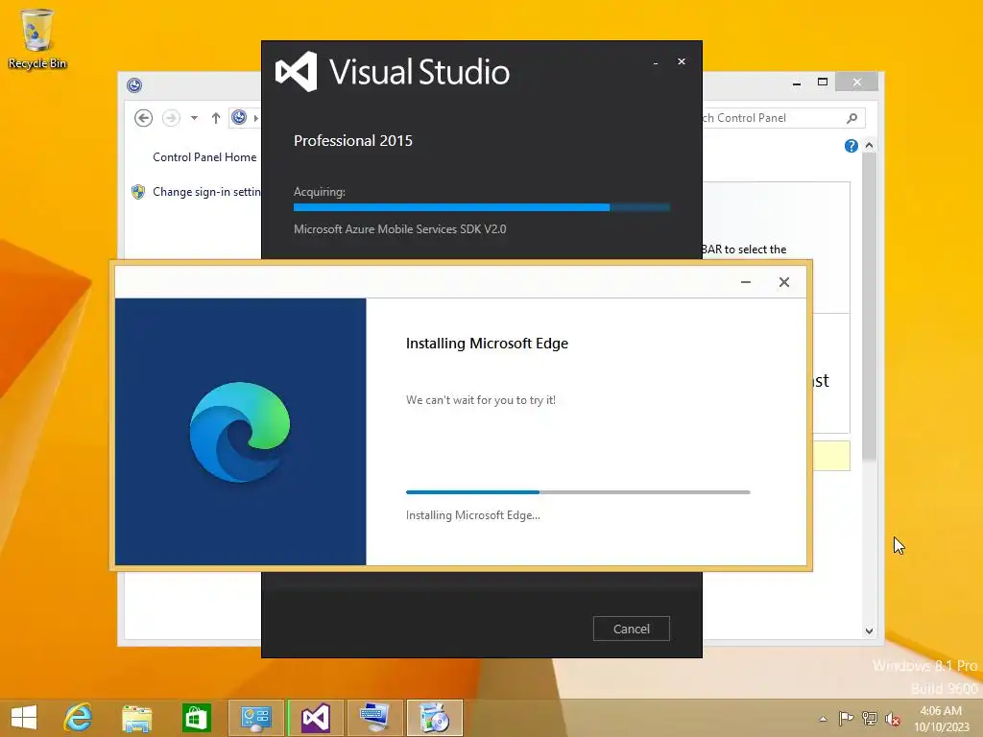Switch to Edge installer setup taskbar item
Image resolution: width=983 pixels, height=737 pixels.
point(435,718)
